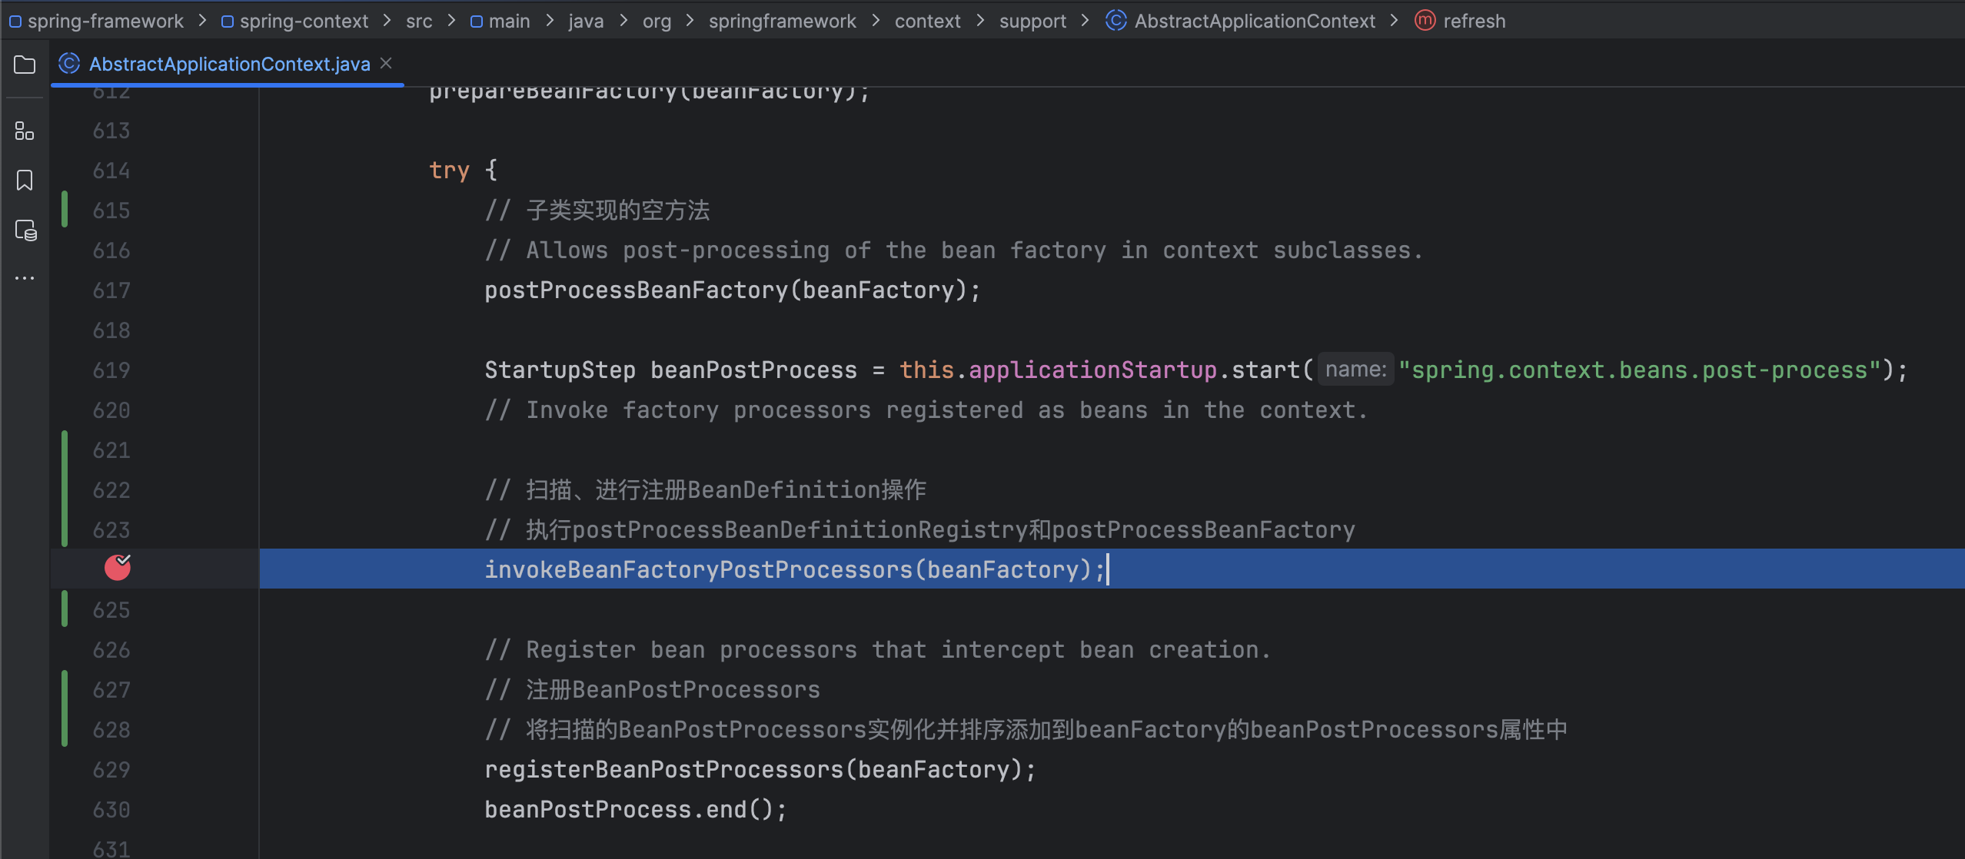
Task: Close the AbstractApplicationContext.java tab
Action: [387, 63]
